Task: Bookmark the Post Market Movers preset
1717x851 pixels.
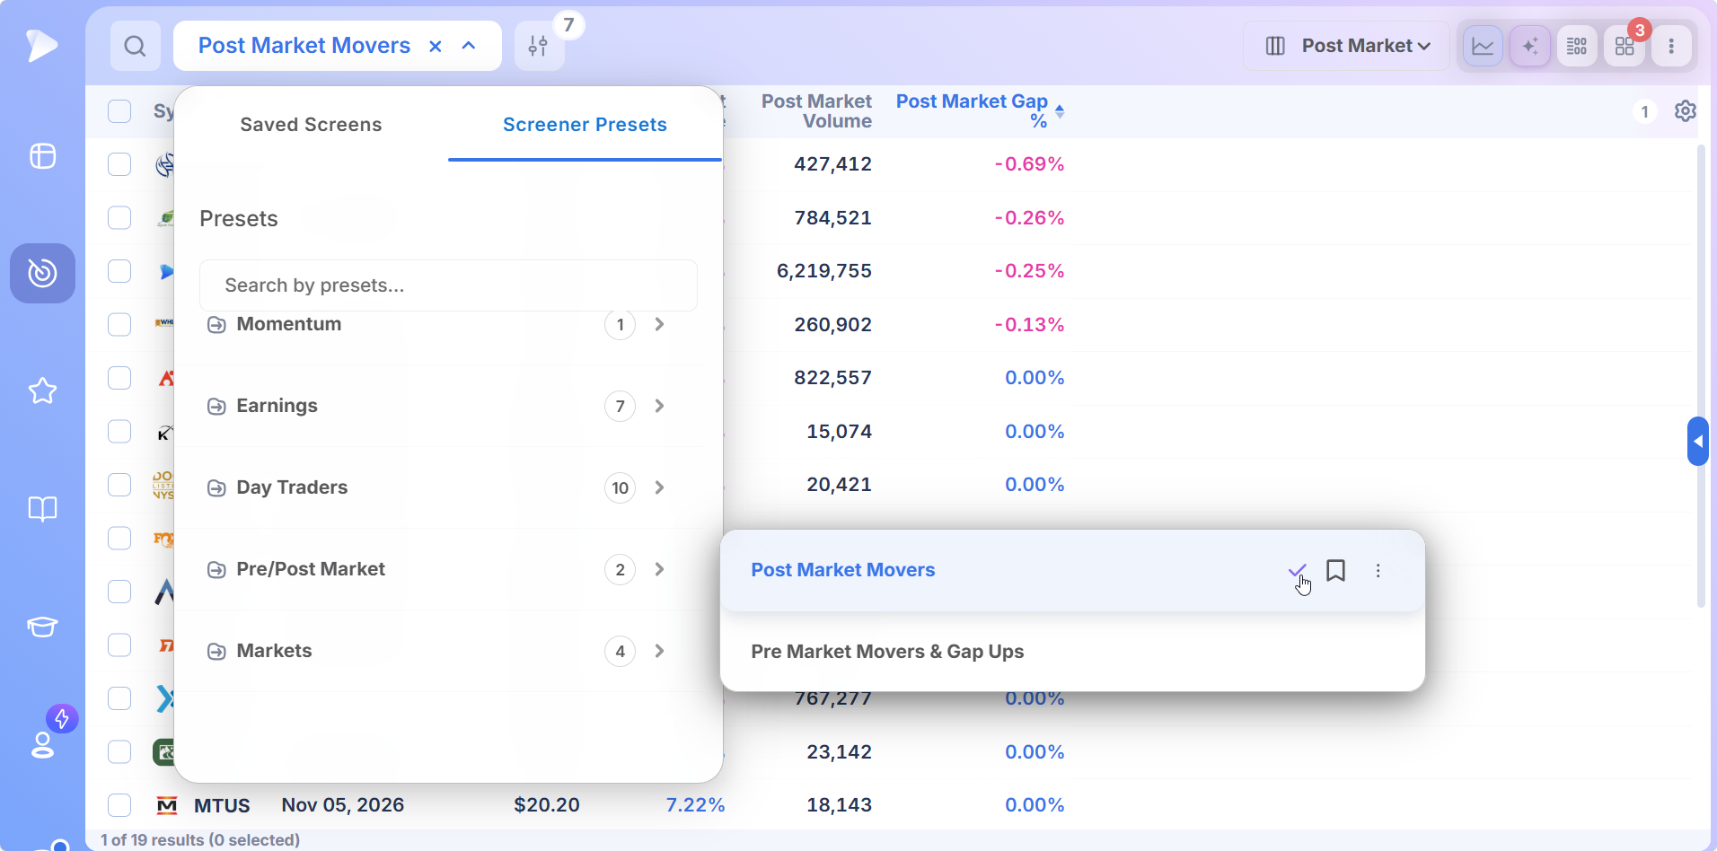Action: (1336, 570)
